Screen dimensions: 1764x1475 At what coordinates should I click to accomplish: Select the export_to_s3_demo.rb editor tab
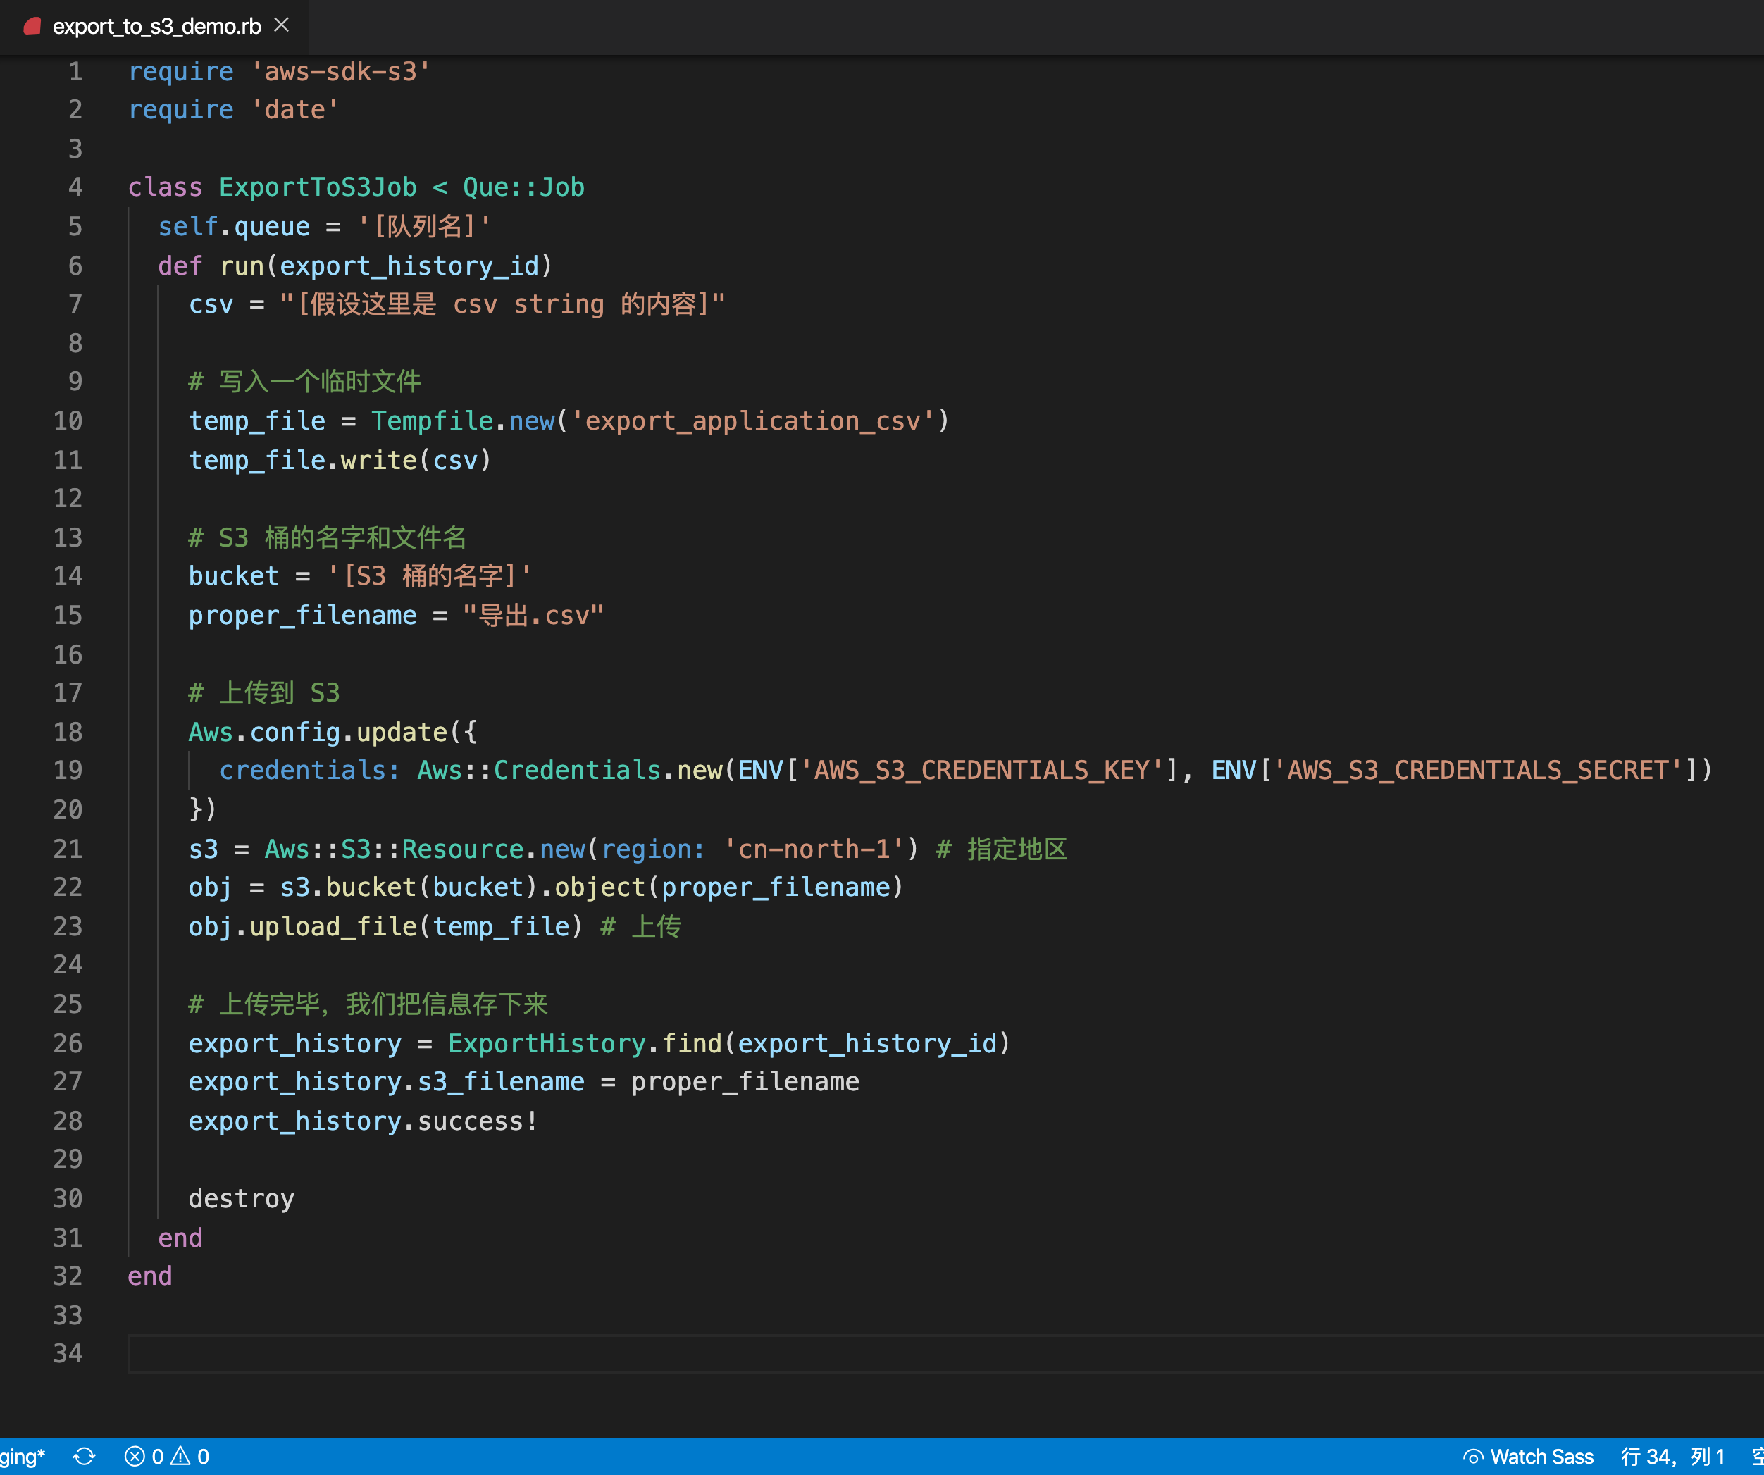(156, 27)
